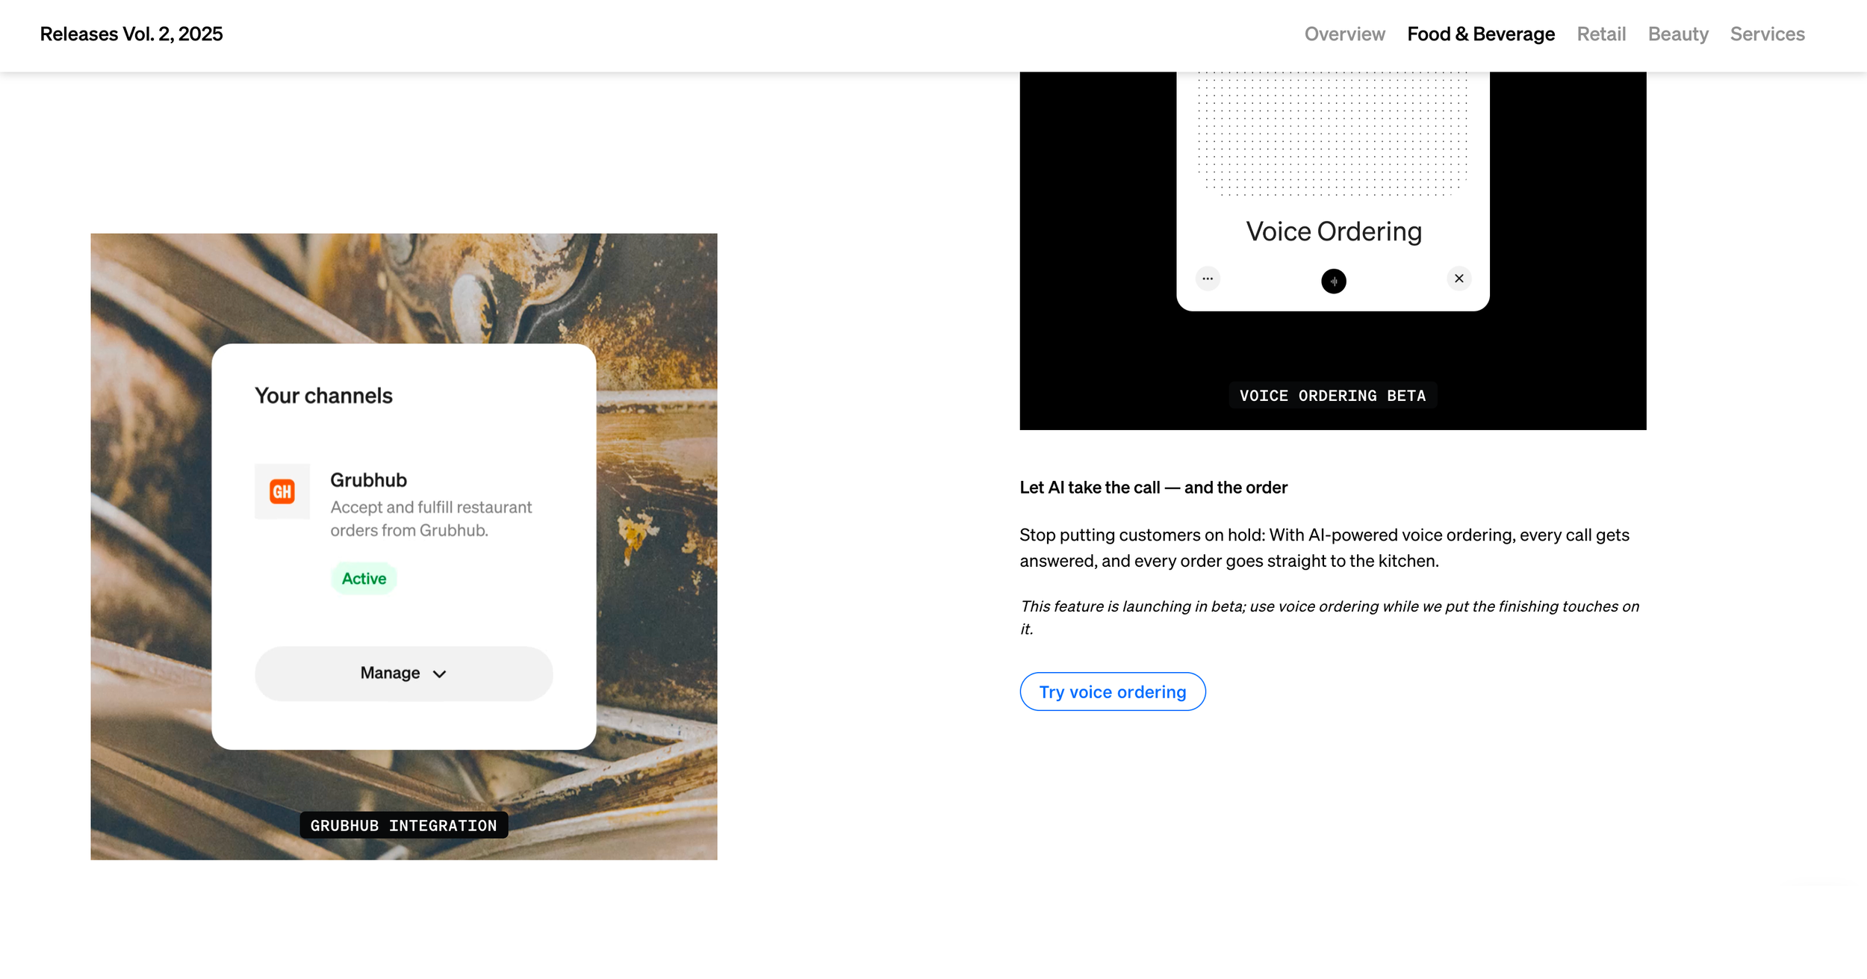Click the Grubhub Integration label tag

click(x=403, y=825)
